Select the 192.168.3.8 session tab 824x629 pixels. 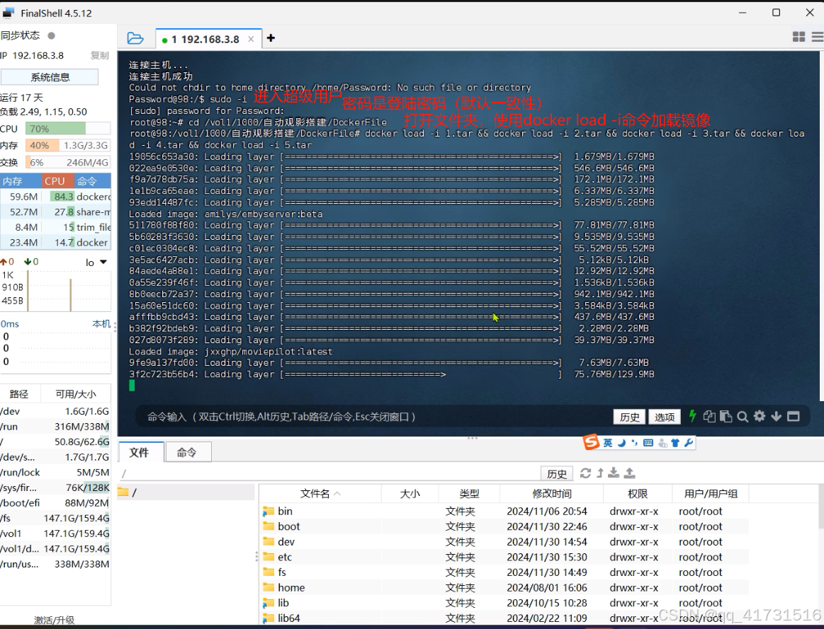tap(205, 40)
